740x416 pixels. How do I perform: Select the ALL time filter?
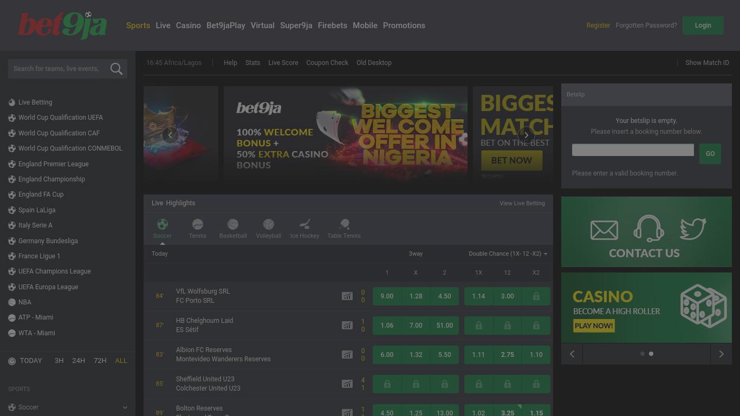pos(121,361)
